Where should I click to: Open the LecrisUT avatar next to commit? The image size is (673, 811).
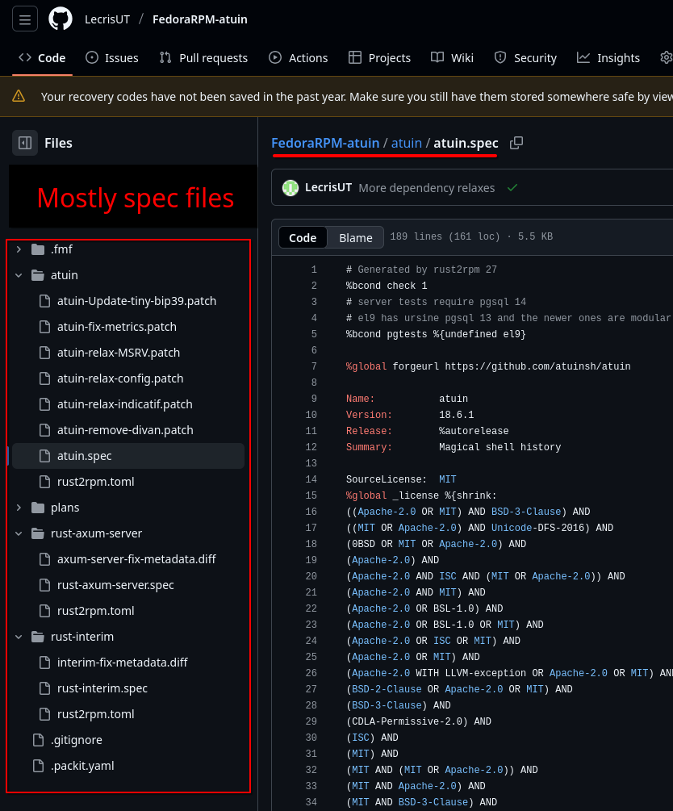click(291, 188)
